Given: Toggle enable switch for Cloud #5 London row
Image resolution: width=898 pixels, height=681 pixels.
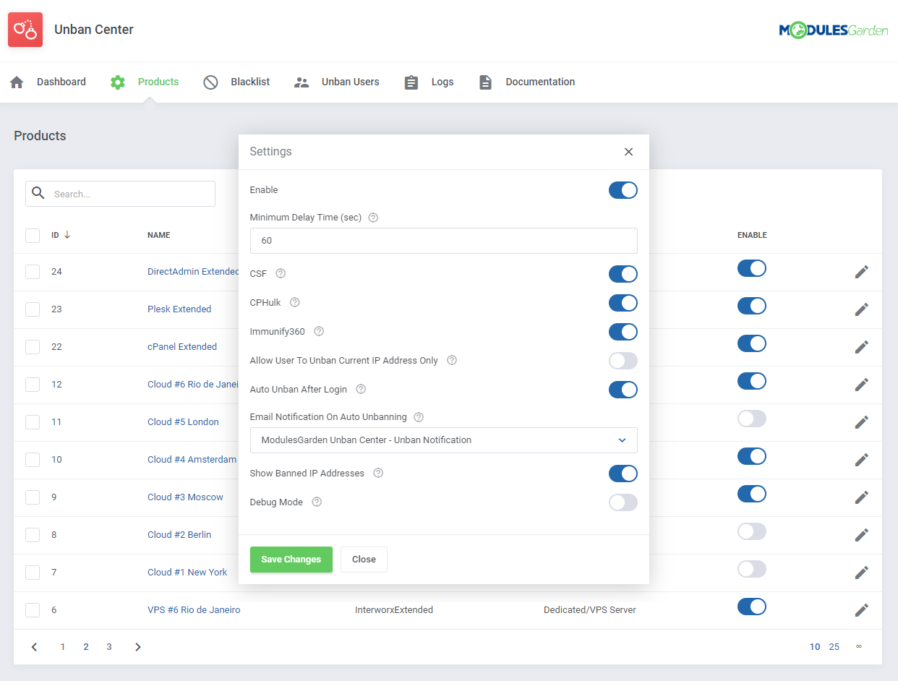Looking at the screenshot, I should point(752,419).
